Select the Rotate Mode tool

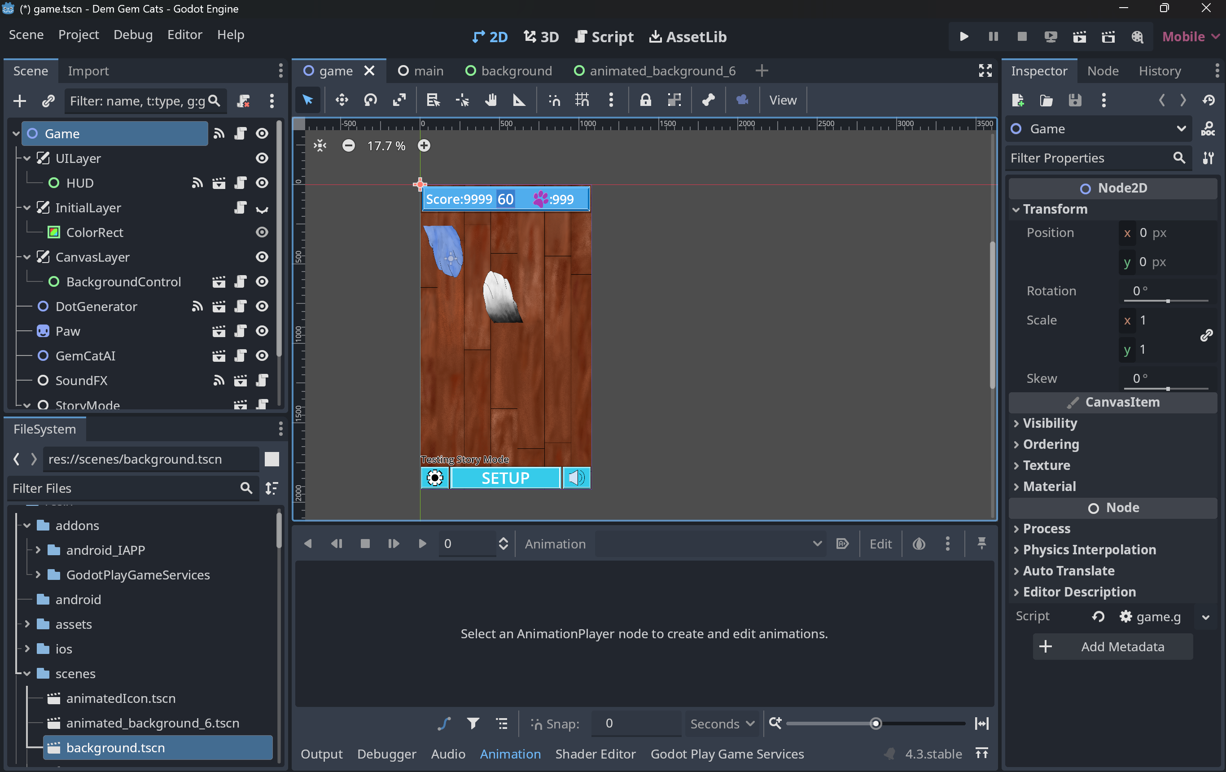[370, 101]
